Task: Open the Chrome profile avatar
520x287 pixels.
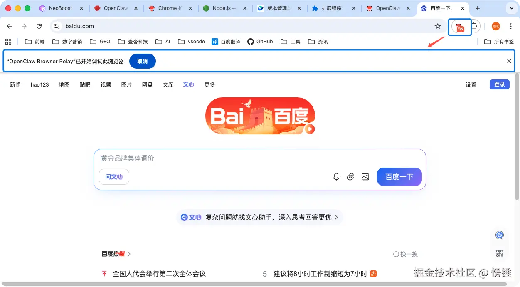Action: [496, 26]
